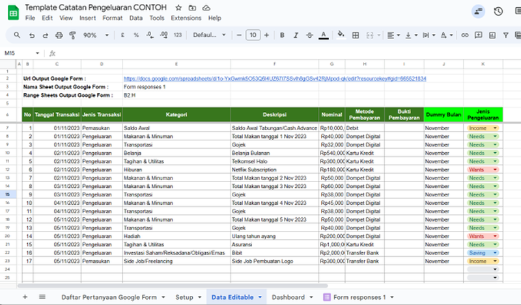Toggle italic formatting
The width and height of the screenshot is (521, 305).
point(296,35)
